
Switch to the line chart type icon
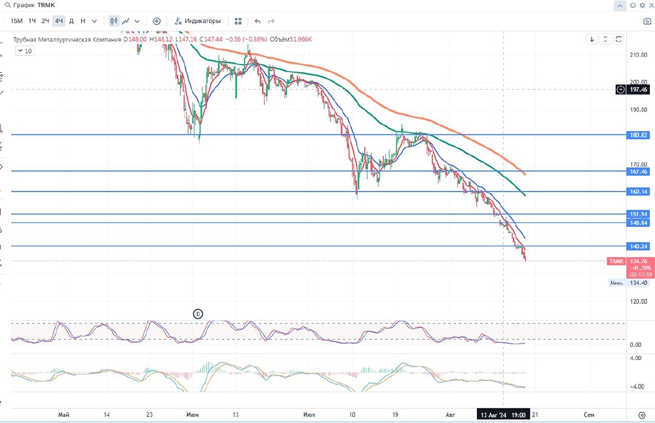pos(126,21)
